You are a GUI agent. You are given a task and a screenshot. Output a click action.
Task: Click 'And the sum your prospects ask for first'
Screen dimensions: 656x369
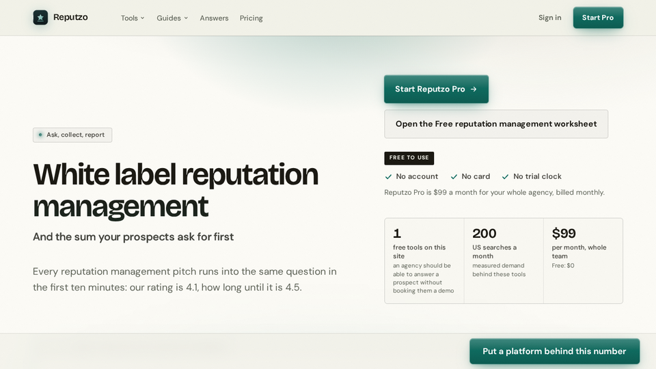pyautogui.click(x=133, y=237)
